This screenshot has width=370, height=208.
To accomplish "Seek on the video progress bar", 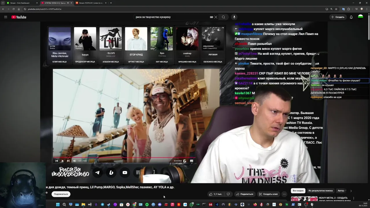I will [x=124, y=158].
